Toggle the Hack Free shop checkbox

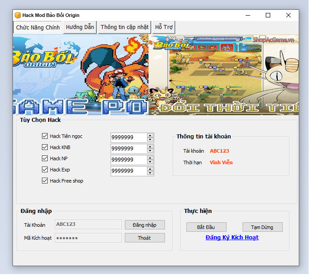tap(45, 181)
